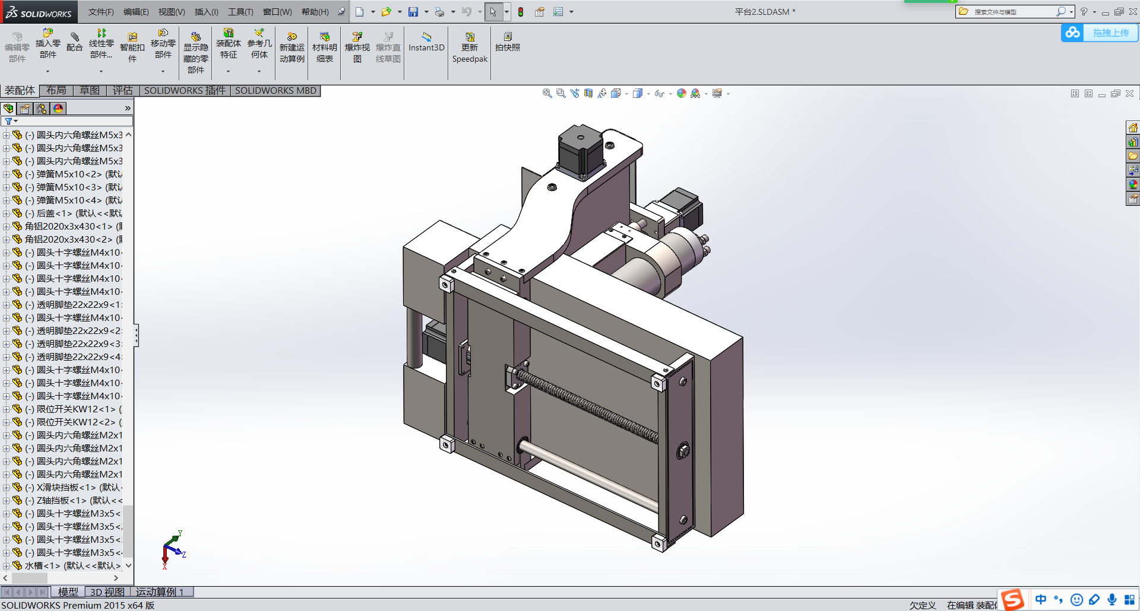Screen dimensions: 1140x611
Task: Create a New Motion Study (新建运动算例)
Action: tap(292, 47)
